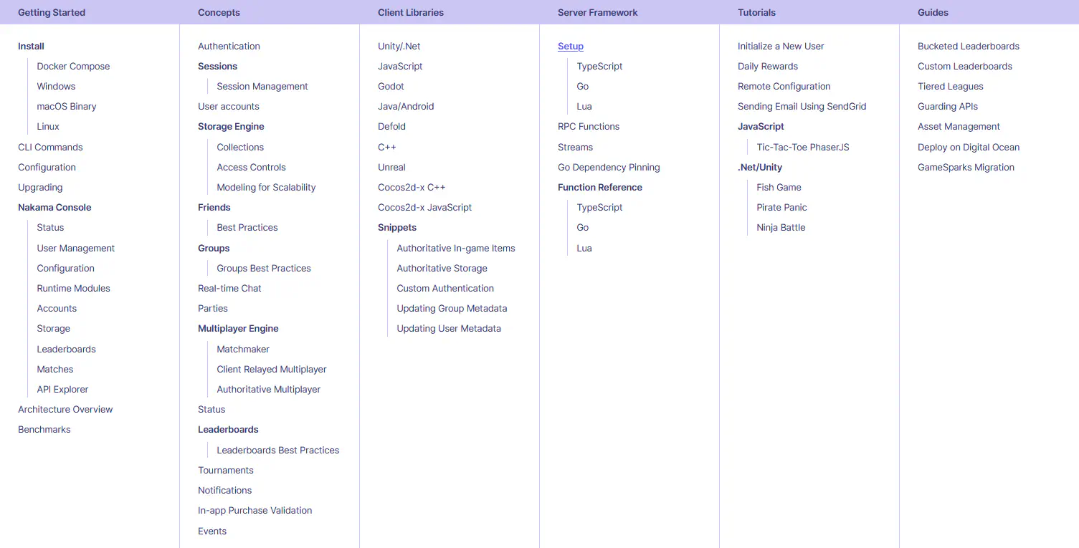
Task: Open the Tournaments page
Action: [x=226, y=470]
